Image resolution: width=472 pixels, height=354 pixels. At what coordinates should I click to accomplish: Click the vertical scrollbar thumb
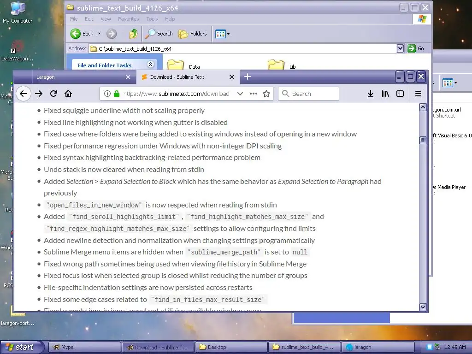point(423,140)
